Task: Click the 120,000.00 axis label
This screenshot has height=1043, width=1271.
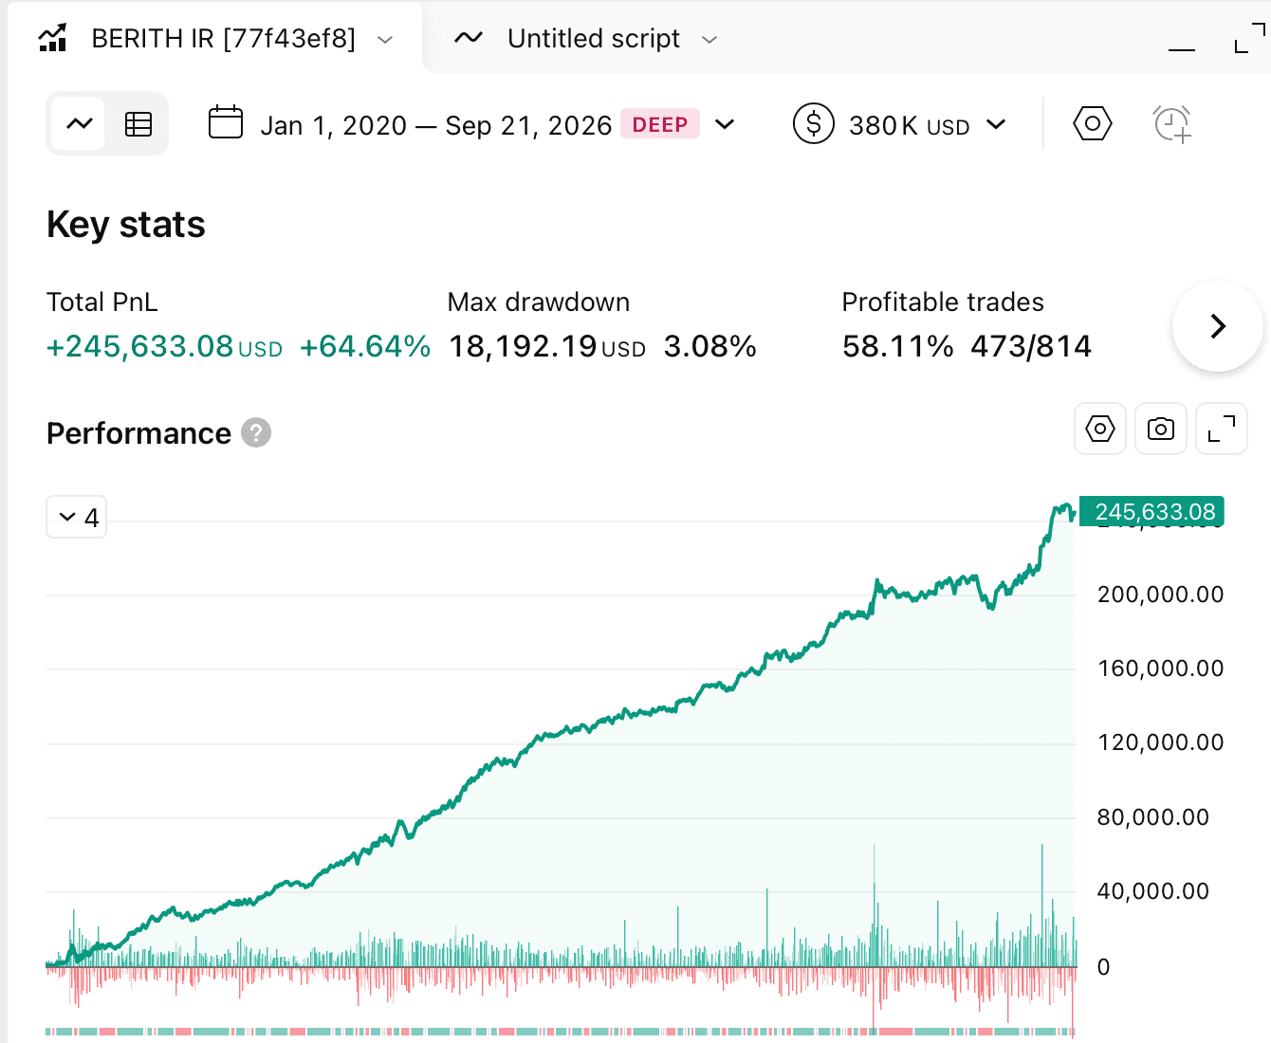Action: [1160, 742]
